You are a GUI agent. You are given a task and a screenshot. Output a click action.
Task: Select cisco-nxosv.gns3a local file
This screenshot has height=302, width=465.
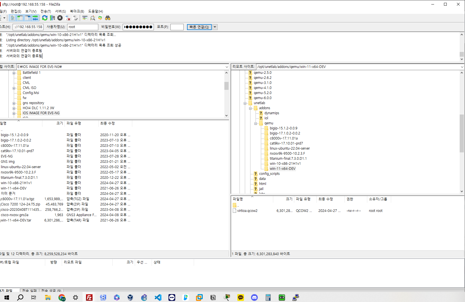click(15, 215)
